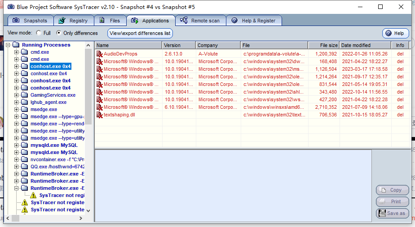Screen dimensions: 415x227
Task: Sort by the Version column header
Action: [x=179, y=45]
